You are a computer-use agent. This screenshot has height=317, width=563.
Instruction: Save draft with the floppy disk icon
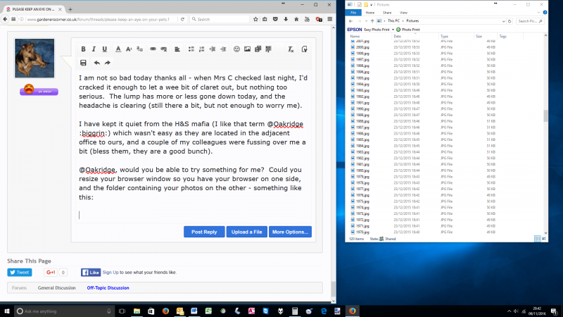point(83,63)
